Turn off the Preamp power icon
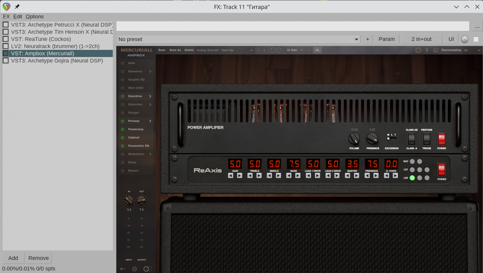This screenshot has height=273, width=483. coord(123,121)
